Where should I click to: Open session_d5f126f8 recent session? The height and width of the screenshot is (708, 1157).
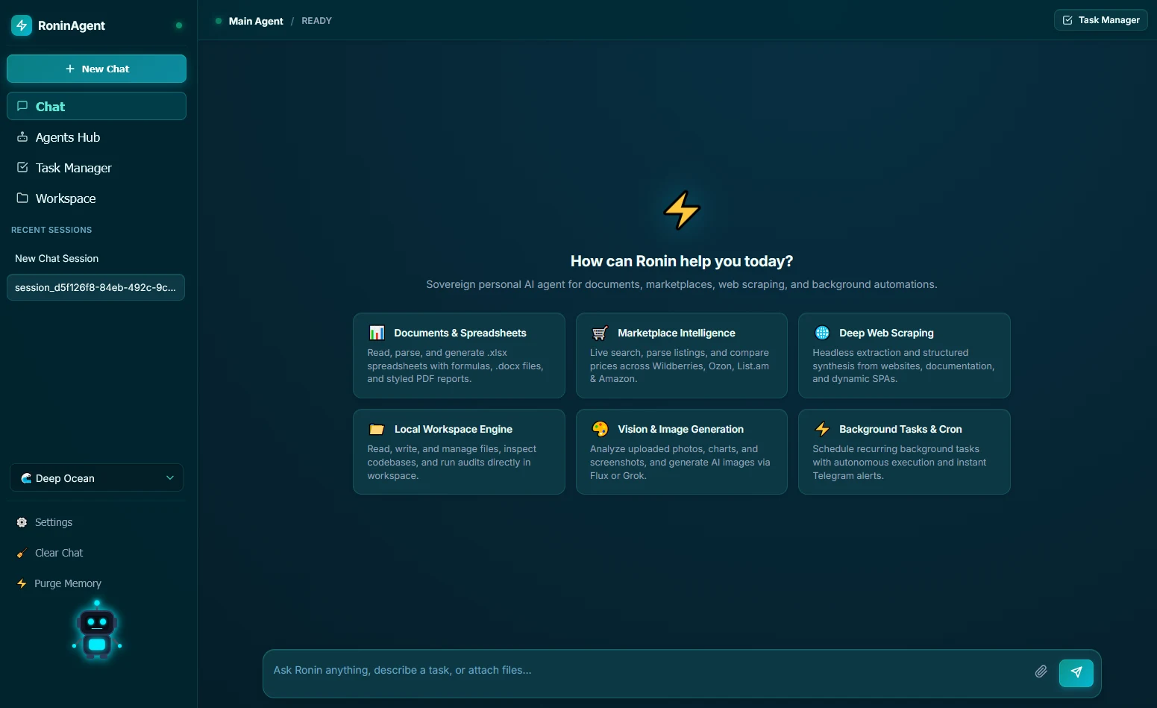(x=95, y=287)
